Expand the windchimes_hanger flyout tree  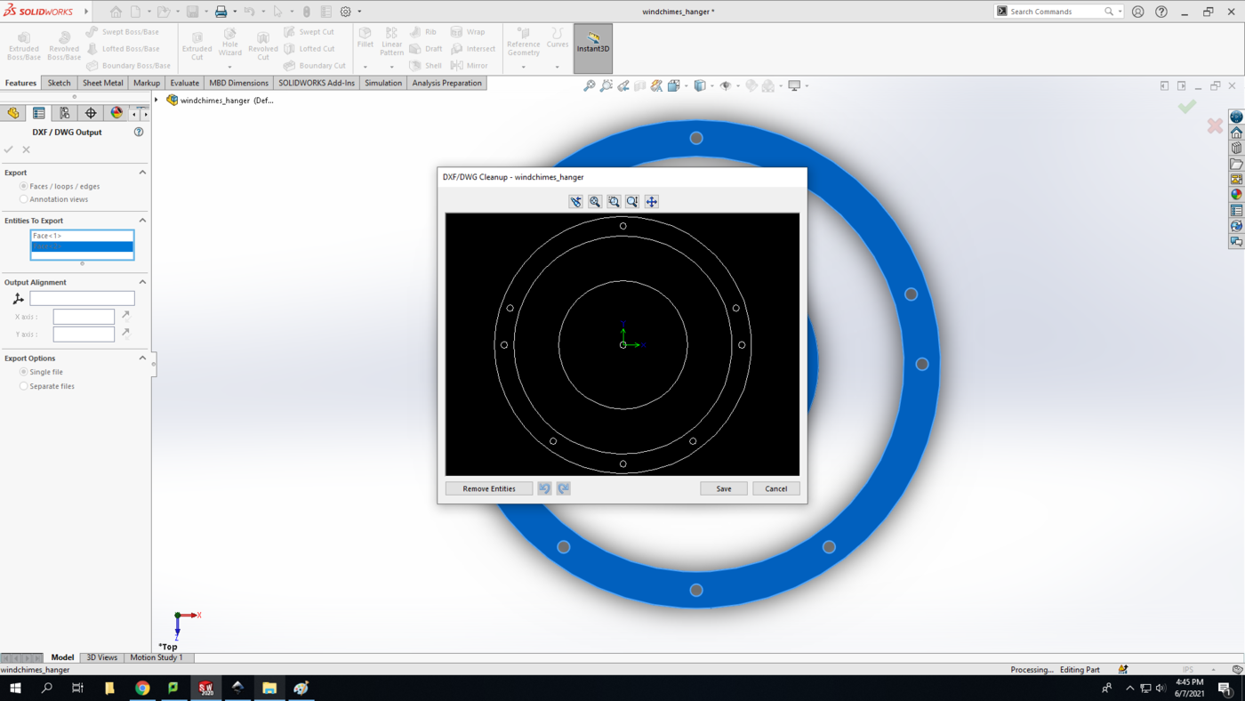157,101
